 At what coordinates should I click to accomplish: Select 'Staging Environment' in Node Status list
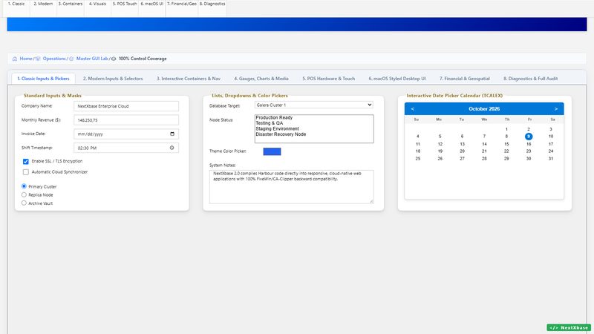coord(314,128)
